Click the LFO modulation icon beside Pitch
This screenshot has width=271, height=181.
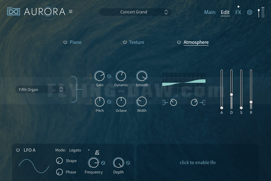coord(109,102)
